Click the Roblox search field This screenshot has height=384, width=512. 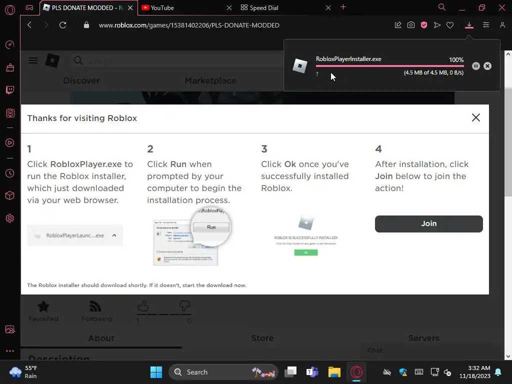[176, 60]
